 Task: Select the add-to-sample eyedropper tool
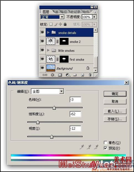coord(89,147)
